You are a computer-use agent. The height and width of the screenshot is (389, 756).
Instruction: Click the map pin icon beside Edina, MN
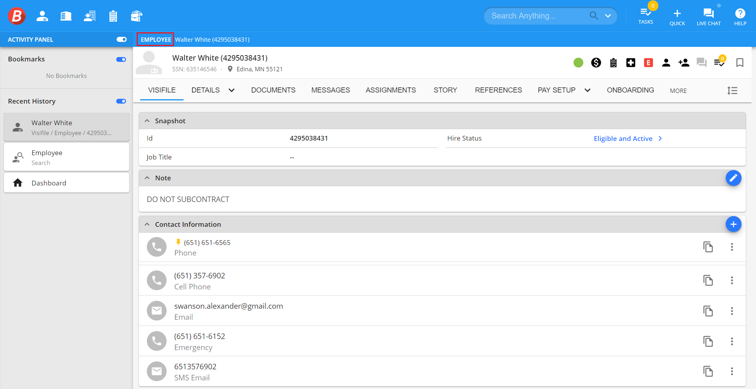pyautogui.click(x=230, y=69)
